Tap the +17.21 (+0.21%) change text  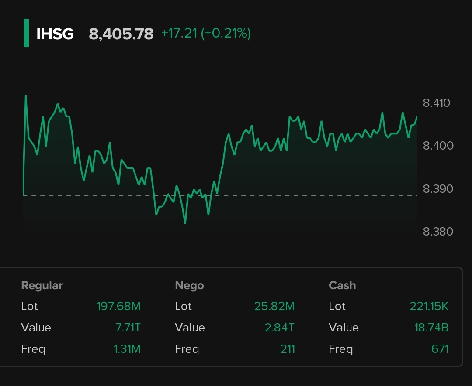click(206, 34)
